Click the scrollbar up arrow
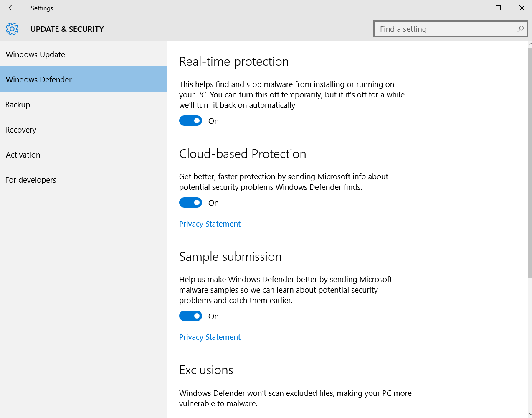Viewport: 532px width, 418px height. [x=529, y=43]
